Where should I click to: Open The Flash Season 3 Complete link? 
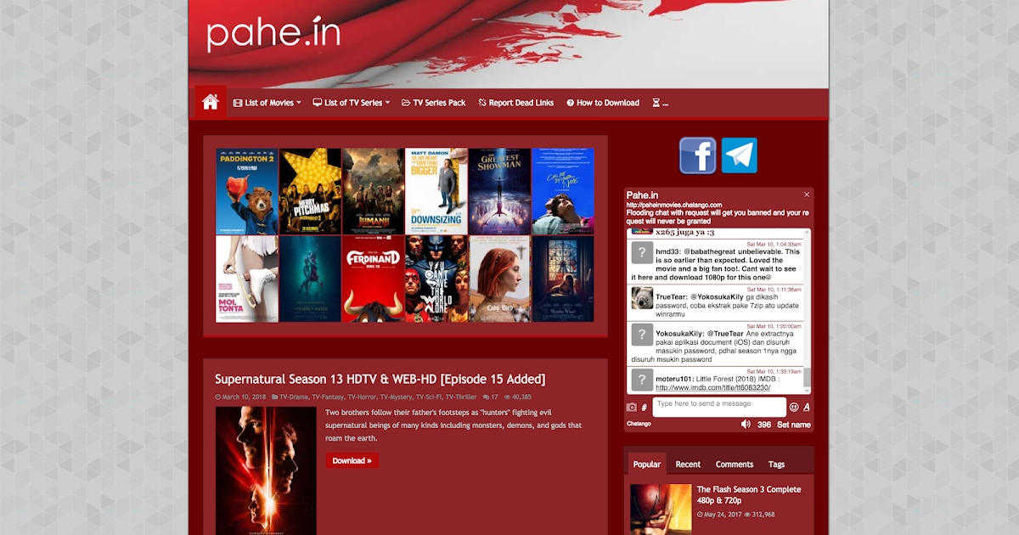(749, 495)
